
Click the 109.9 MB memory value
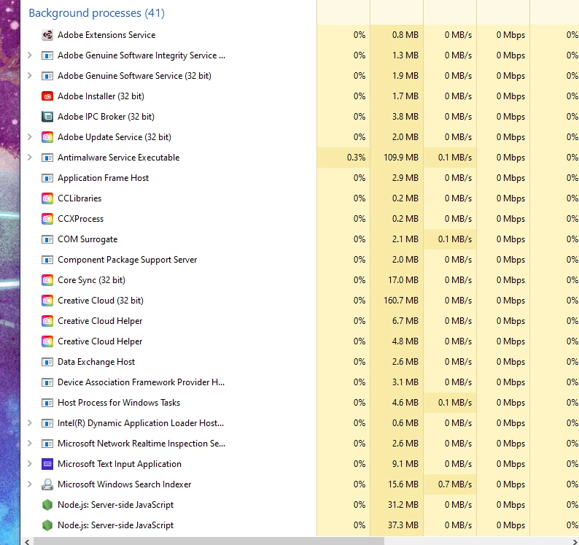point(401,158)
